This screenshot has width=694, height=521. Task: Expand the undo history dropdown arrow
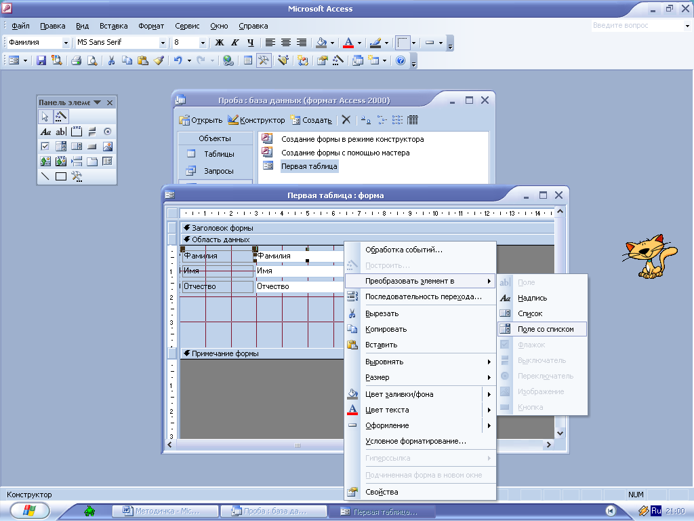pyautogui.click(x=189, y=60)
